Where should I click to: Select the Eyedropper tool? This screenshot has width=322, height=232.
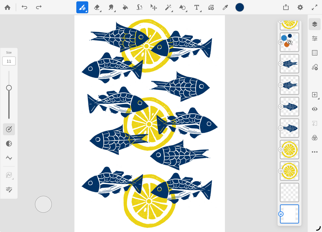225,8
